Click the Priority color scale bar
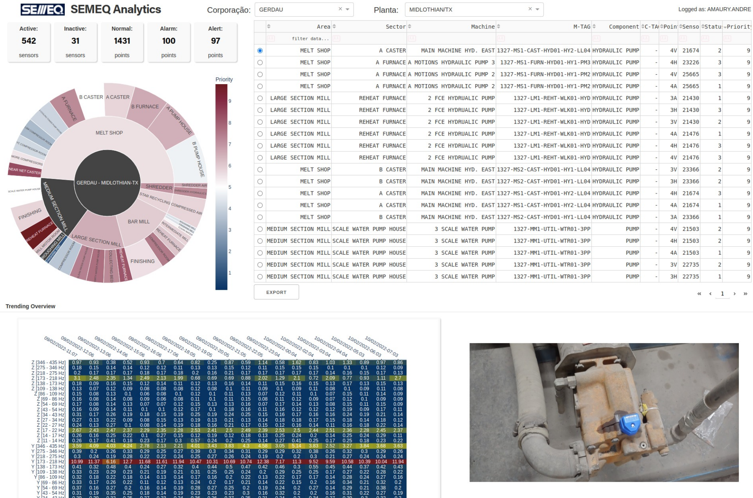The width and height of the screenshot is (753, 498). point(221,187)
